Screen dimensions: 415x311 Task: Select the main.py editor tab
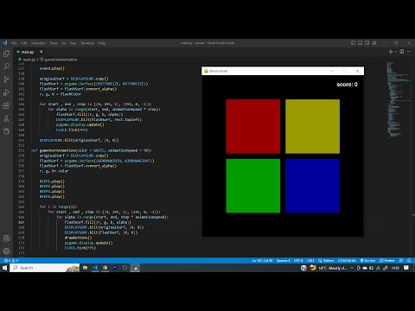tap(29, 52)
